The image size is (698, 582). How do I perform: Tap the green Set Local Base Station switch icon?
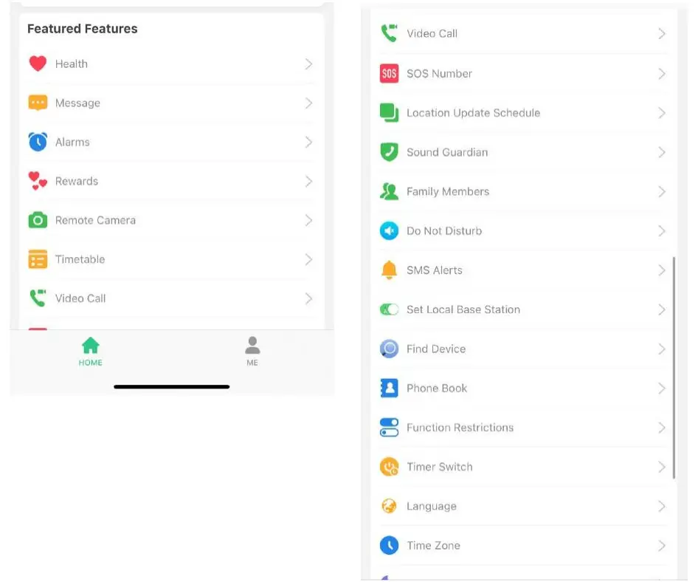[x=389, y=309]
